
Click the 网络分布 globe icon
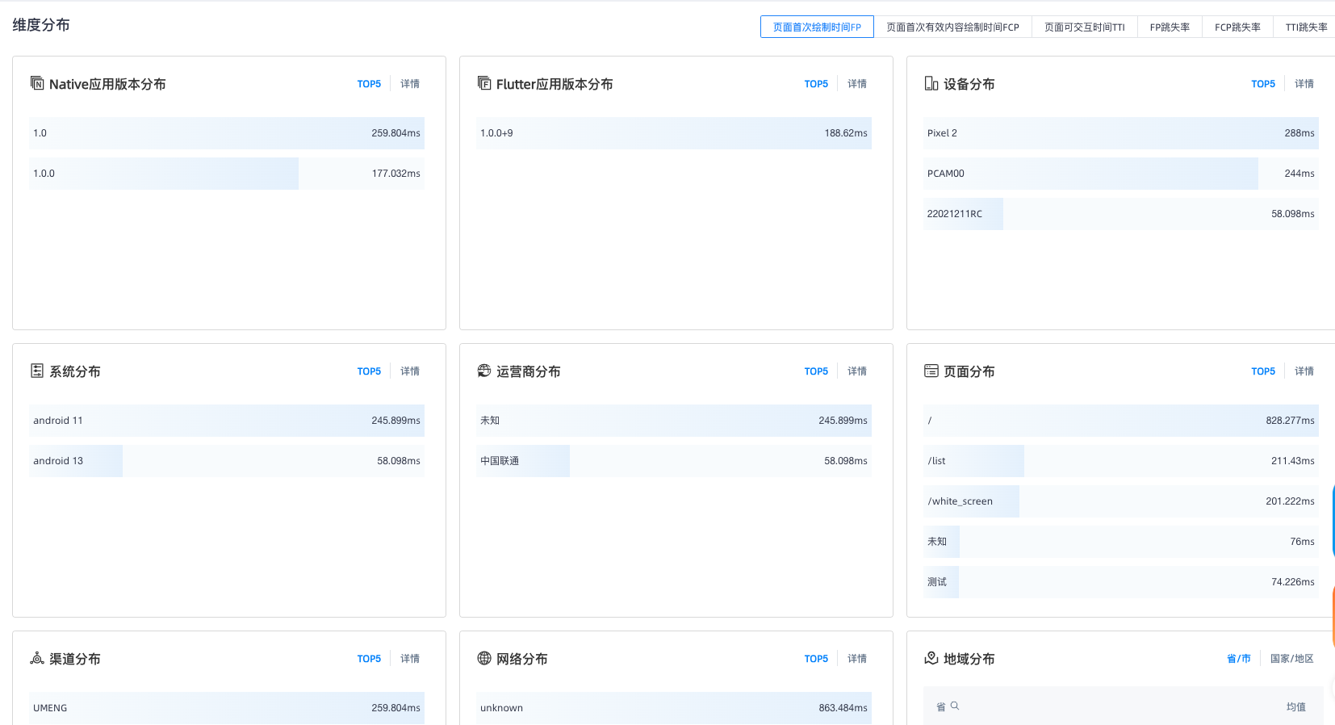[x=484, y=658]
